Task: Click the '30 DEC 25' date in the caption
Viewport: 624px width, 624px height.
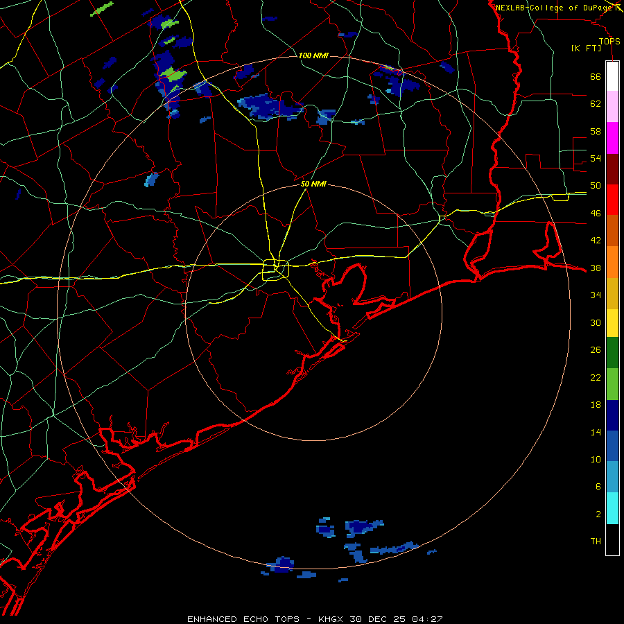Action: pos(379,619)
